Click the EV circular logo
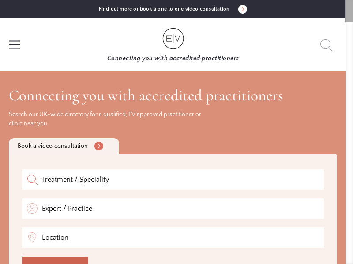This screenshot has height=264, width=353. click(173, 39)
